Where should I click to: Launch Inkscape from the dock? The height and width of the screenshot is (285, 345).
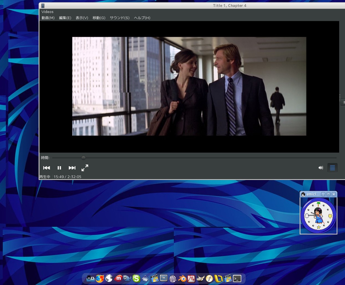tap(146, 278)
